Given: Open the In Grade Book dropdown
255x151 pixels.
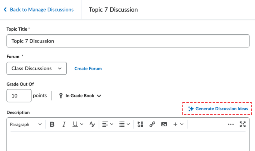Looking at the screenshot, I should (80, 96).
